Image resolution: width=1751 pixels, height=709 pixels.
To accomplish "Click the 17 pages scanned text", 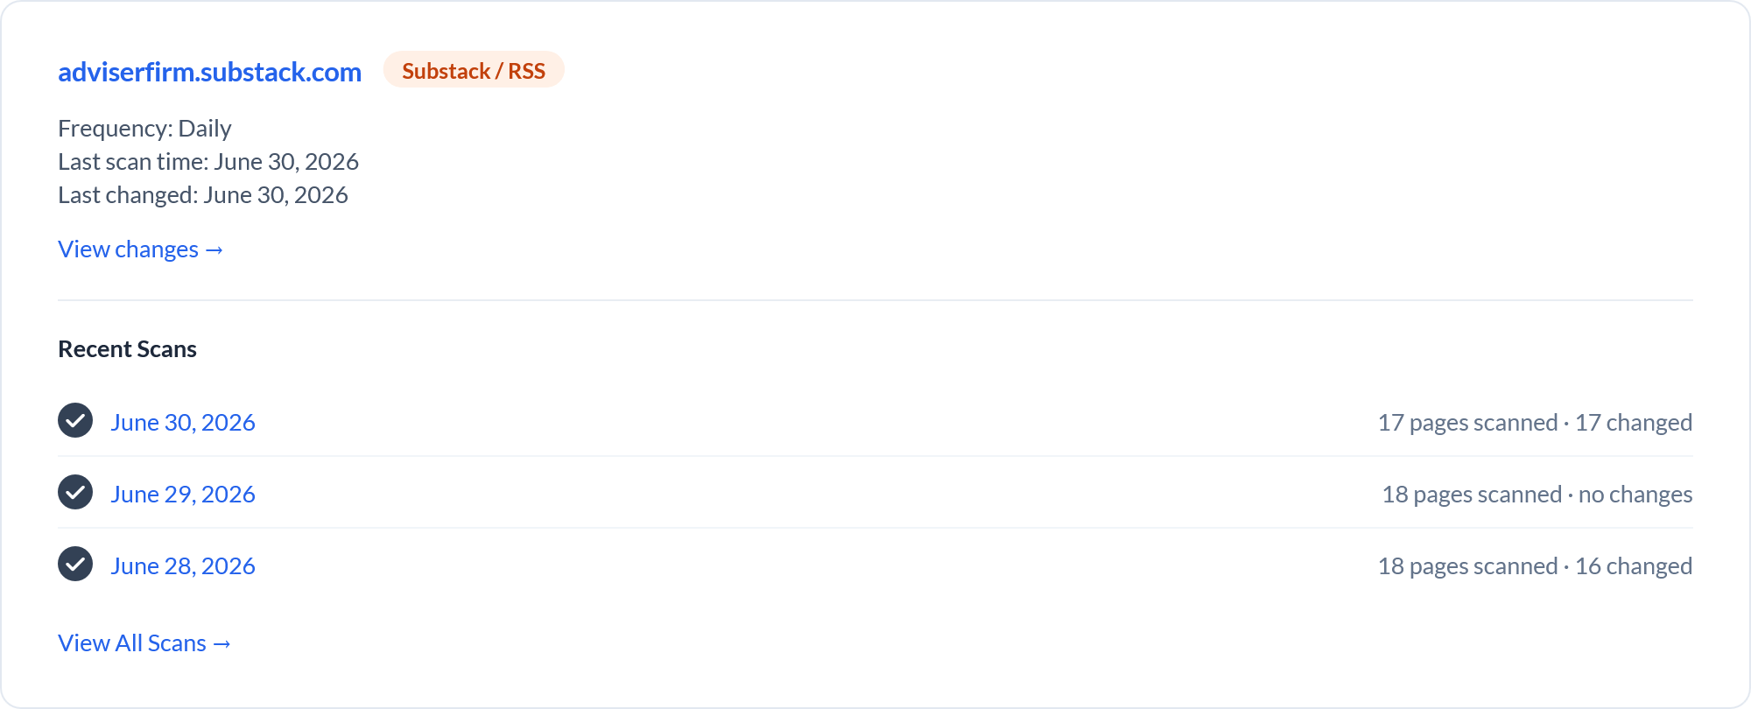I will (1468, 423).
